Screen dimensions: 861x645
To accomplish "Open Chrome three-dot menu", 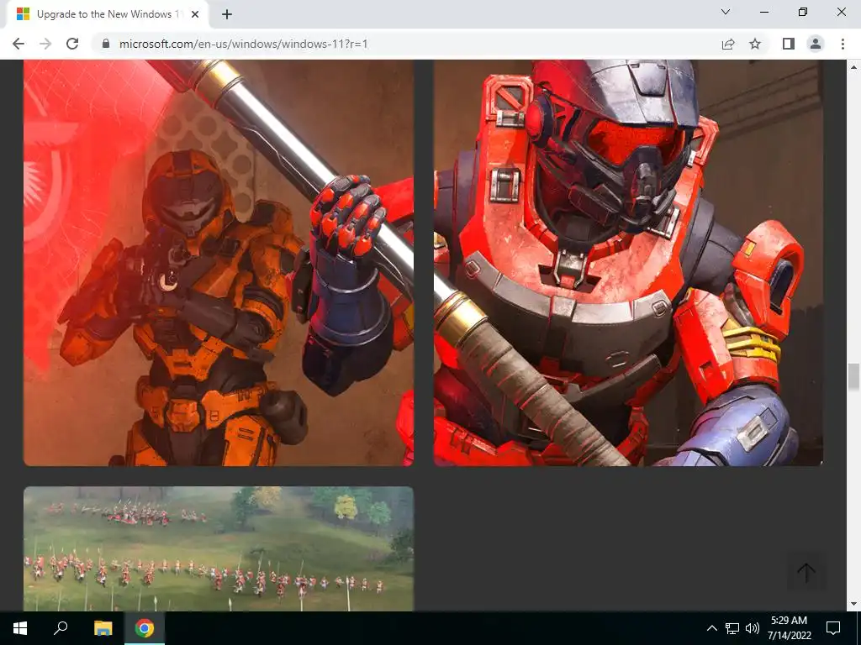I will point(843,44).
